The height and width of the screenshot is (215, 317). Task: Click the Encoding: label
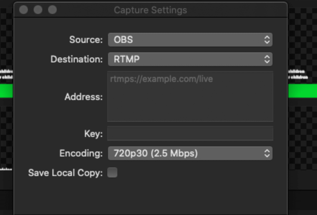(x=81, y=153)
